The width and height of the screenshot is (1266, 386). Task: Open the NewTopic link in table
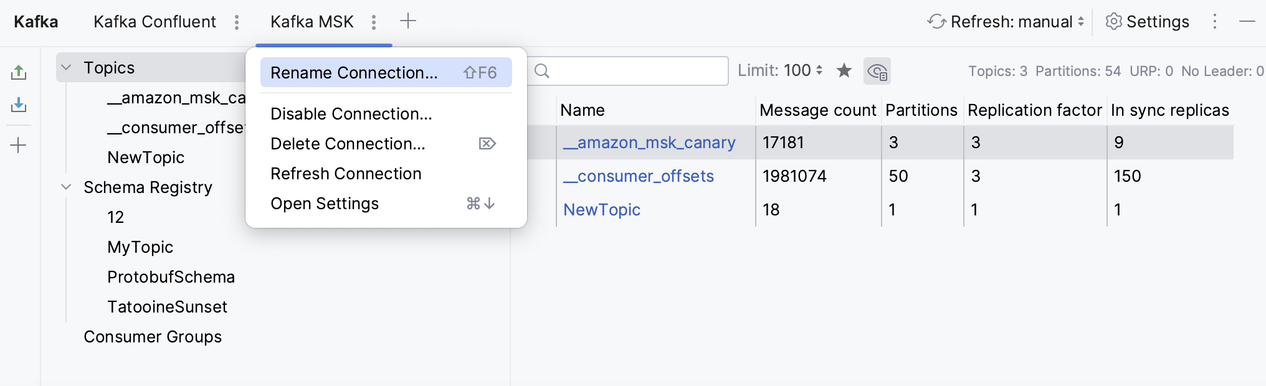click(x=602, y=210)
